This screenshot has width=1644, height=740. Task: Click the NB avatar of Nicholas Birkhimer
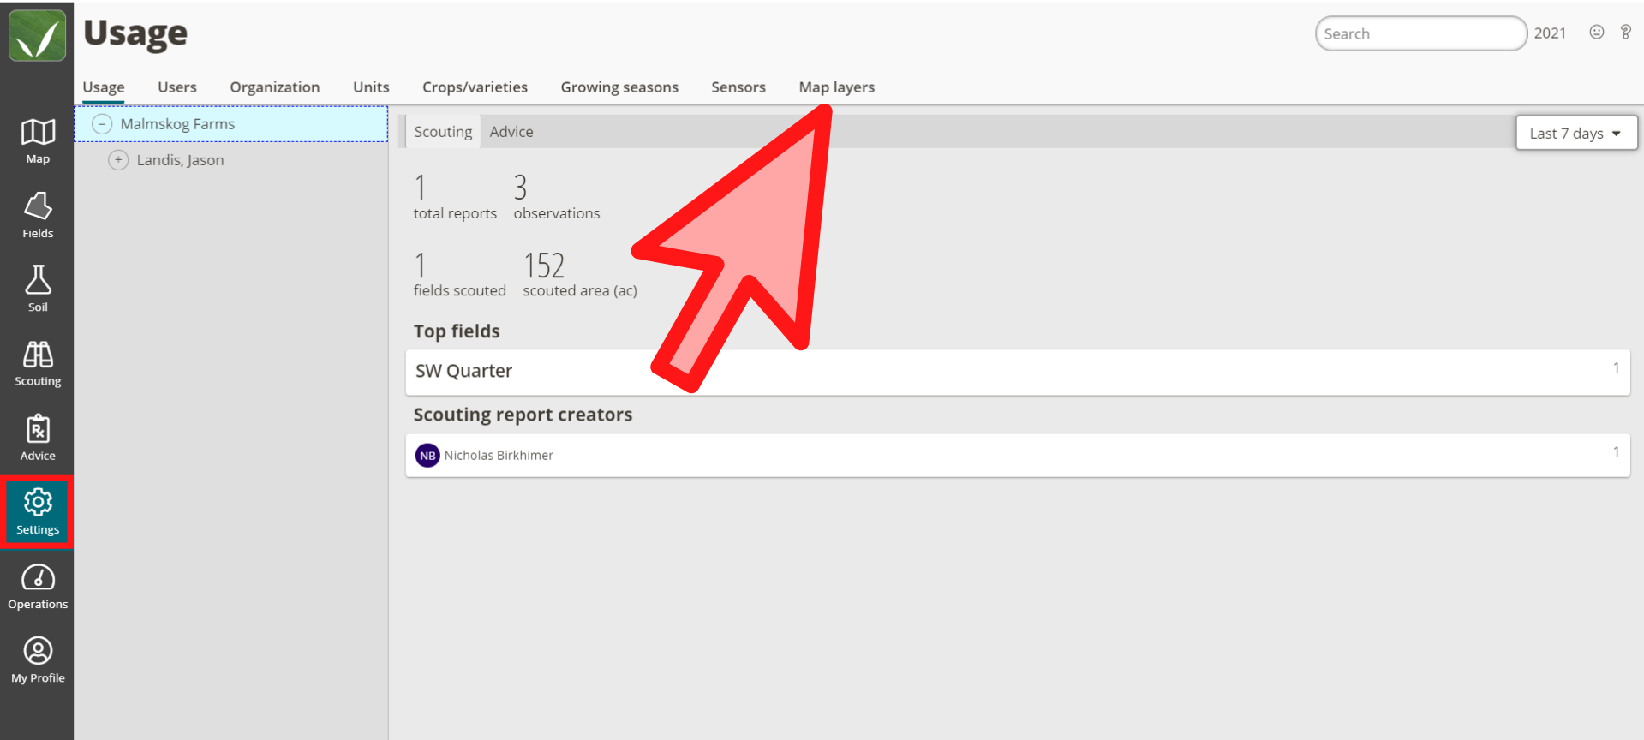(427, 456)
